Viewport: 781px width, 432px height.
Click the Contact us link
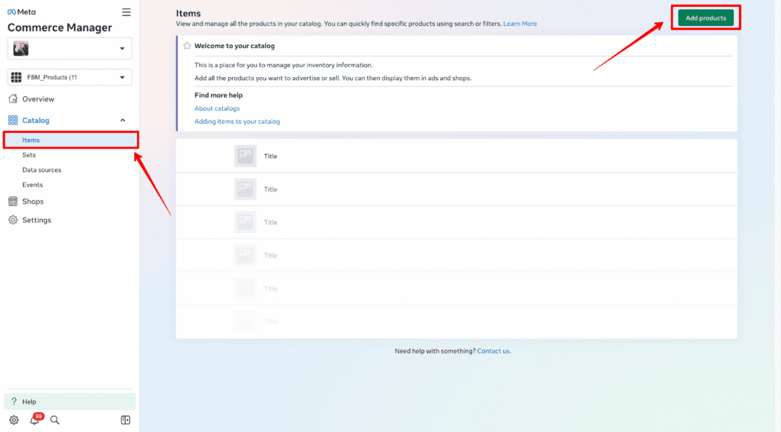coord(494,351)
